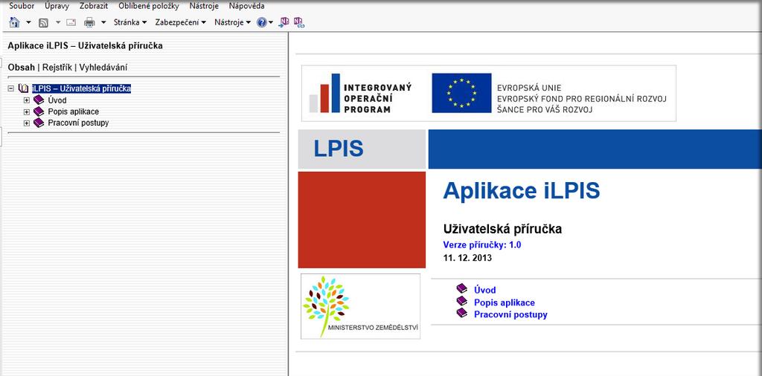762x376 pixels.
Task: Select the iLPIS – Uživatelská příručka tree item
Action: tap(82, 88)
